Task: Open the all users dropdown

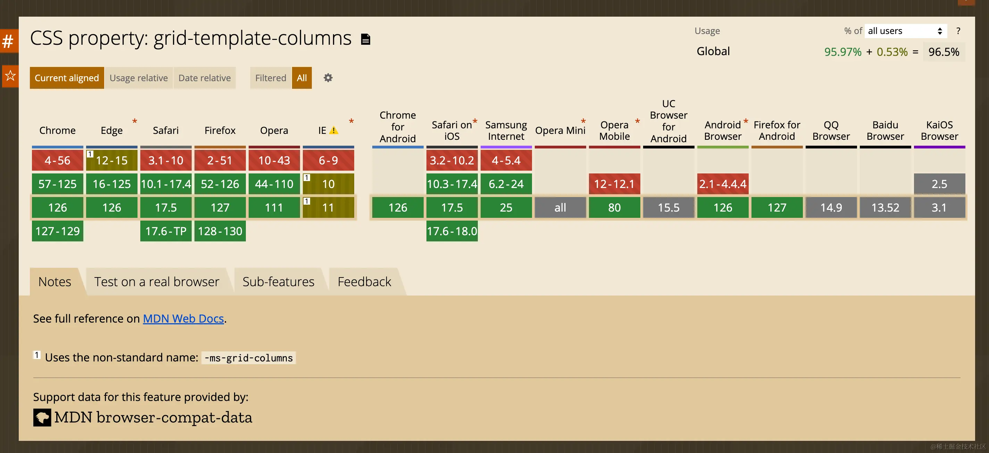Action: (x=905, y=31)
